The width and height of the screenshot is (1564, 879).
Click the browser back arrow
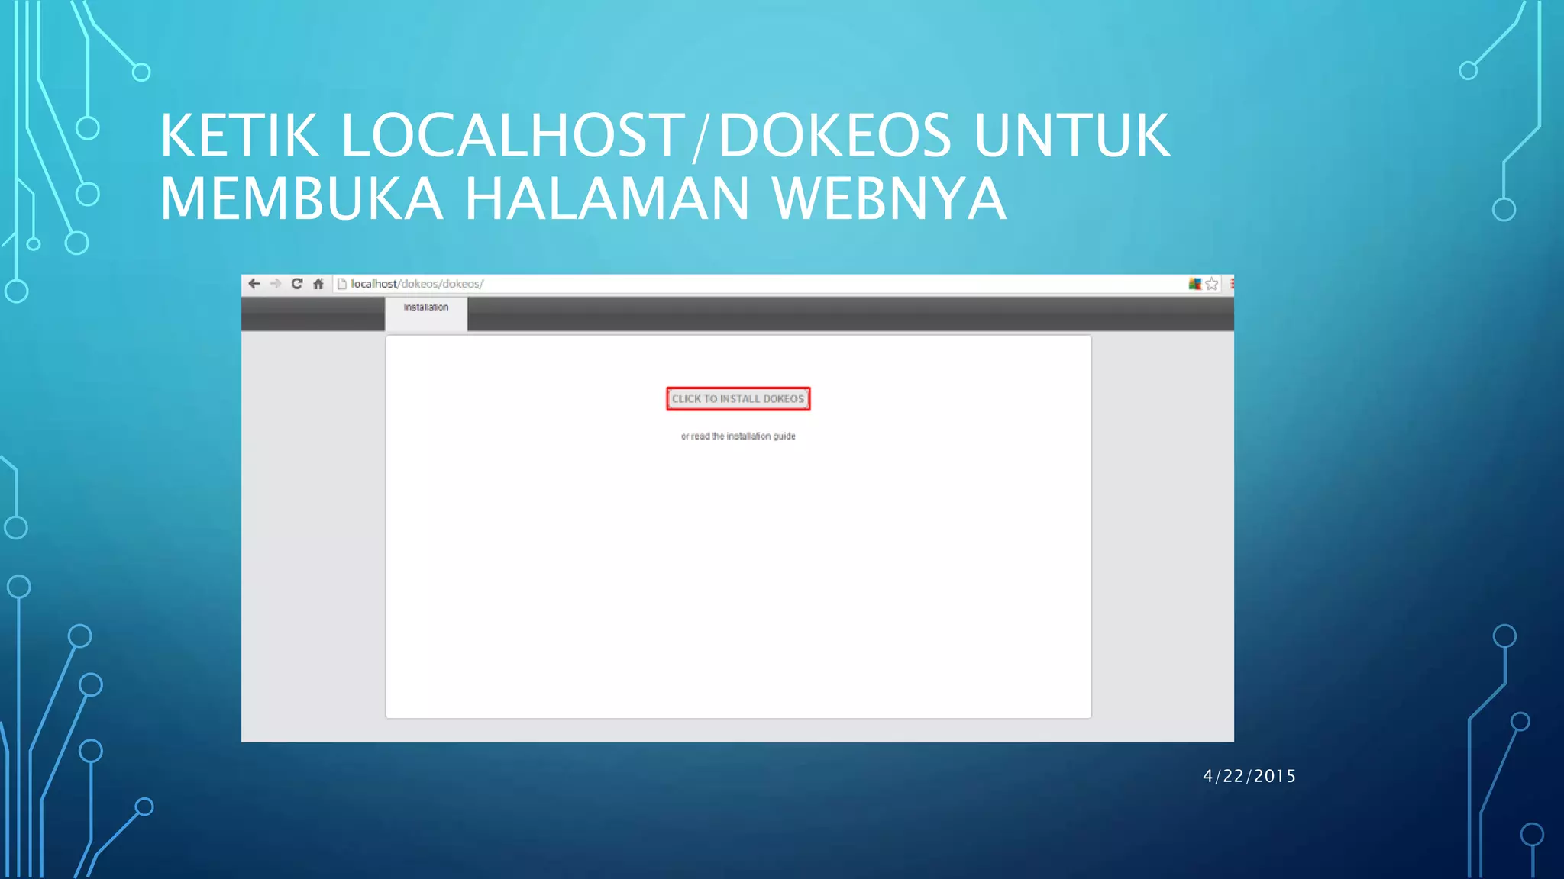254,284
